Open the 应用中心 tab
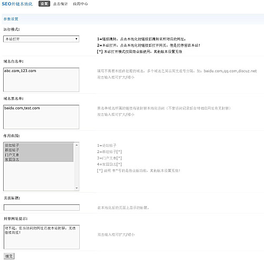Screen dimensions: 264x260 (x=80, y=4)
